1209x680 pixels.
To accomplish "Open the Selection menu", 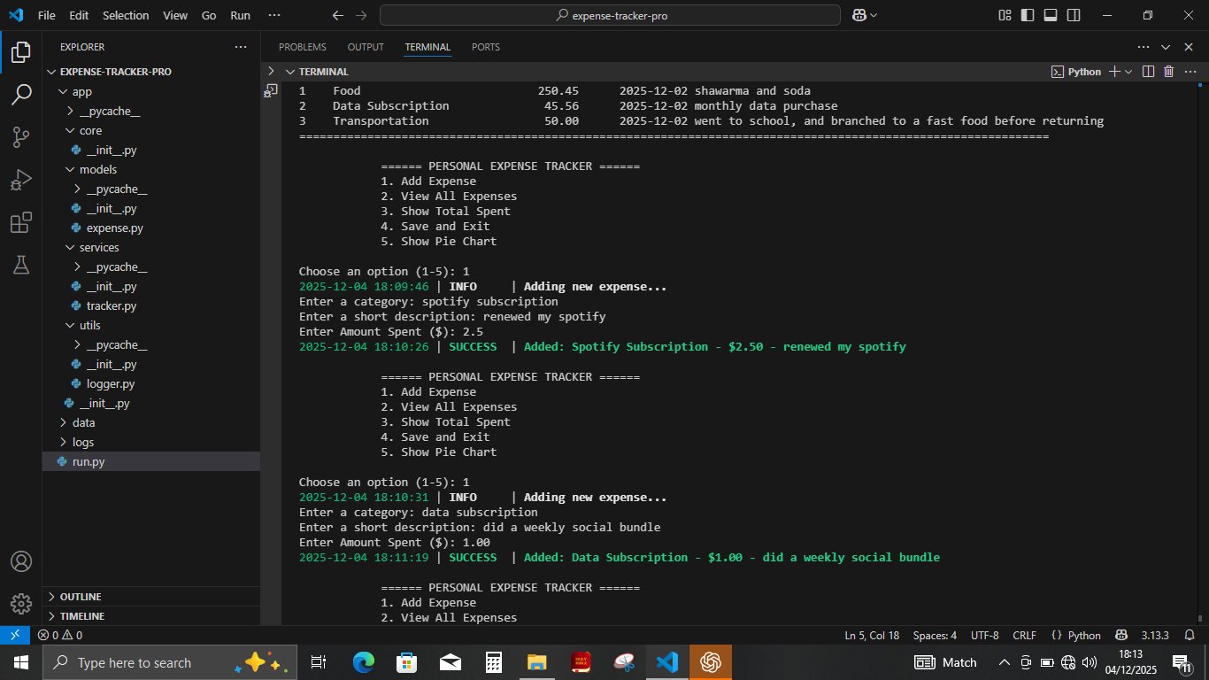I will (x=126, y=15).
